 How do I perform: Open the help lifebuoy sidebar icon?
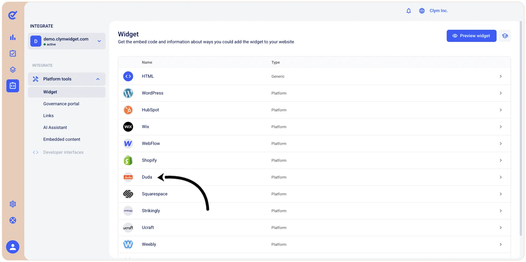13,220
